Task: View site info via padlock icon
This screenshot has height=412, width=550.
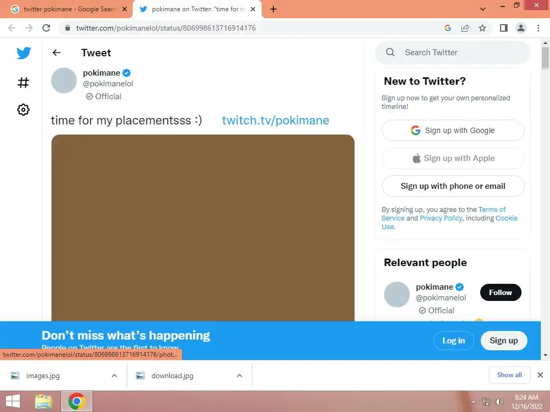Action: point(68,28)
